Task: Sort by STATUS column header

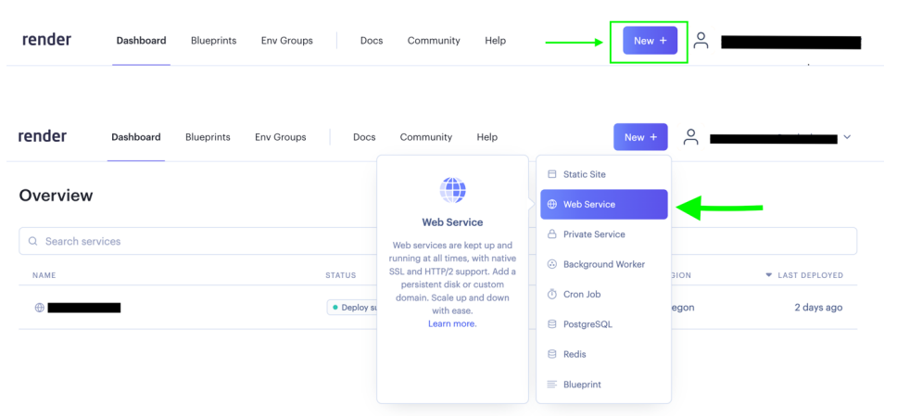Action: 341,275
